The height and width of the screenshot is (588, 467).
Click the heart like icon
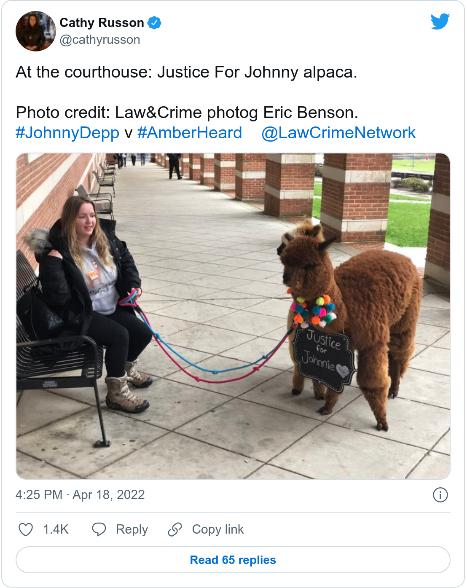point(26,529)
